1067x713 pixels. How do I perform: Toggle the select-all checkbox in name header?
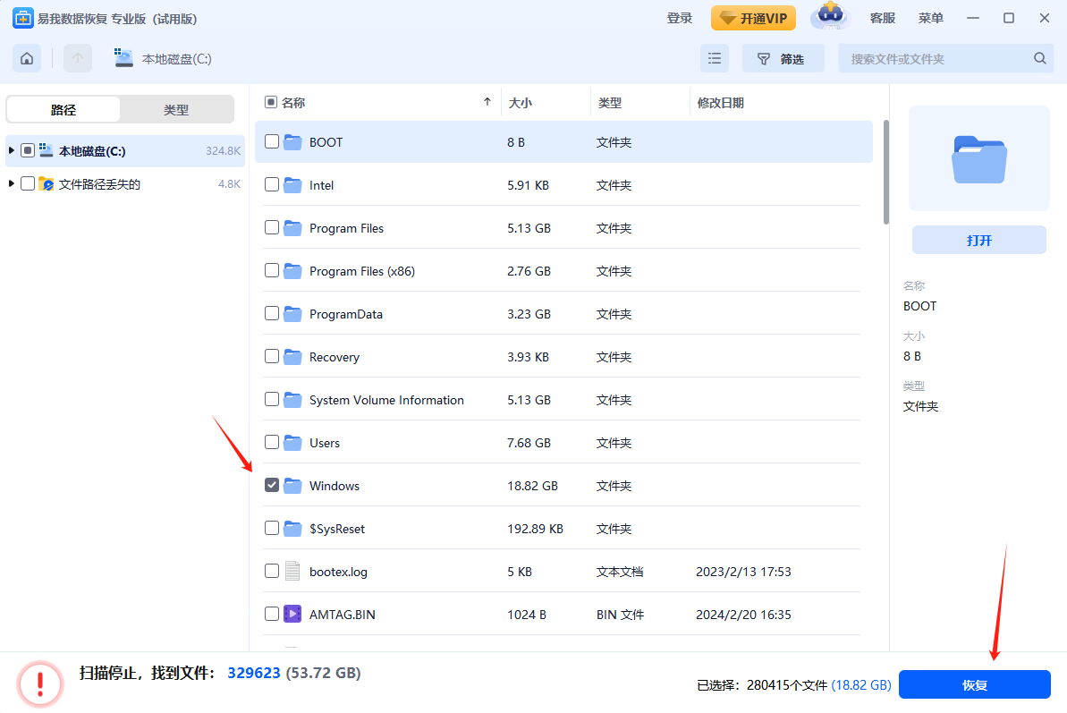[x=271, y=103]
